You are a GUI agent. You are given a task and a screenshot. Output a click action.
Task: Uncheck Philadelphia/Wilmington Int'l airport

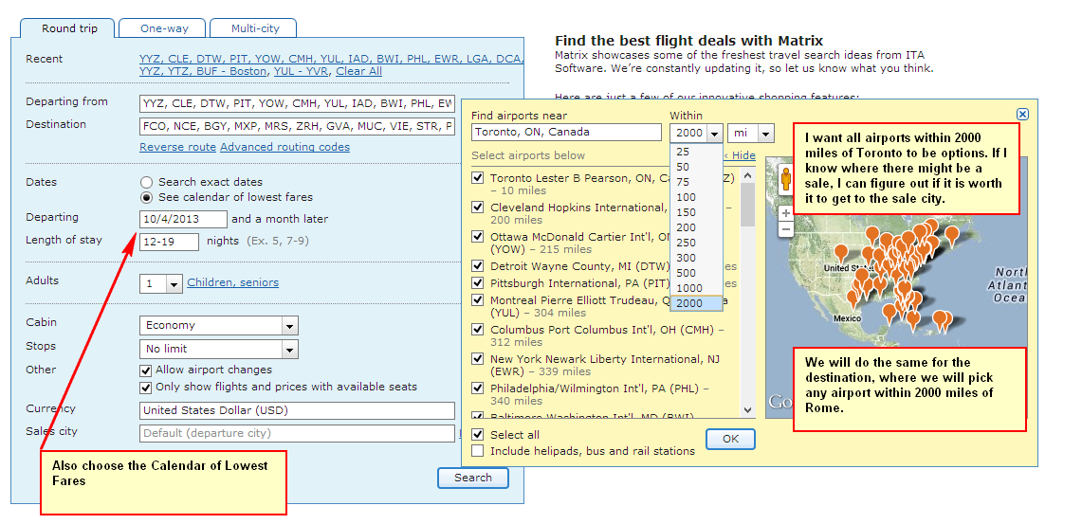click(x=477, y=388)
